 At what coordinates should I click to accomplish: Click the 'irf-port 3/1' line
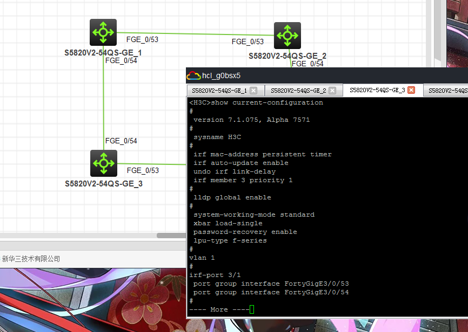(215, 275)
